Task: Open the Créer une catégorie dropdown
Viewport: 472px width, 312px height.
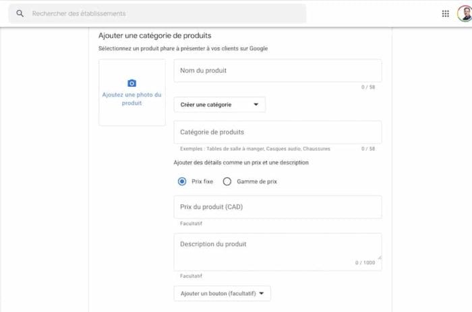Action: coord(220,104)
